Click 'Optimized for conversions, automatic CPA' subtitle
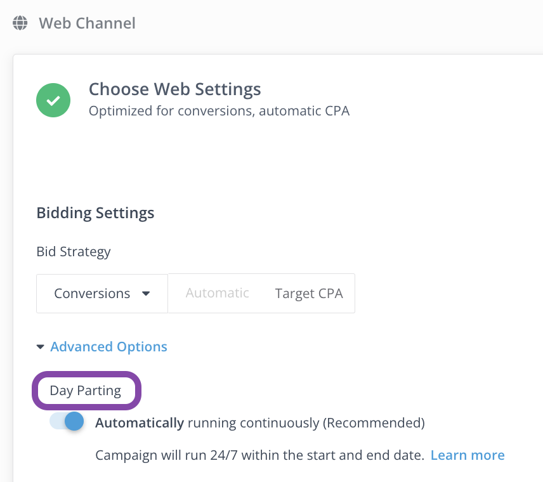The image size is (543, 482). pos(219,111)
